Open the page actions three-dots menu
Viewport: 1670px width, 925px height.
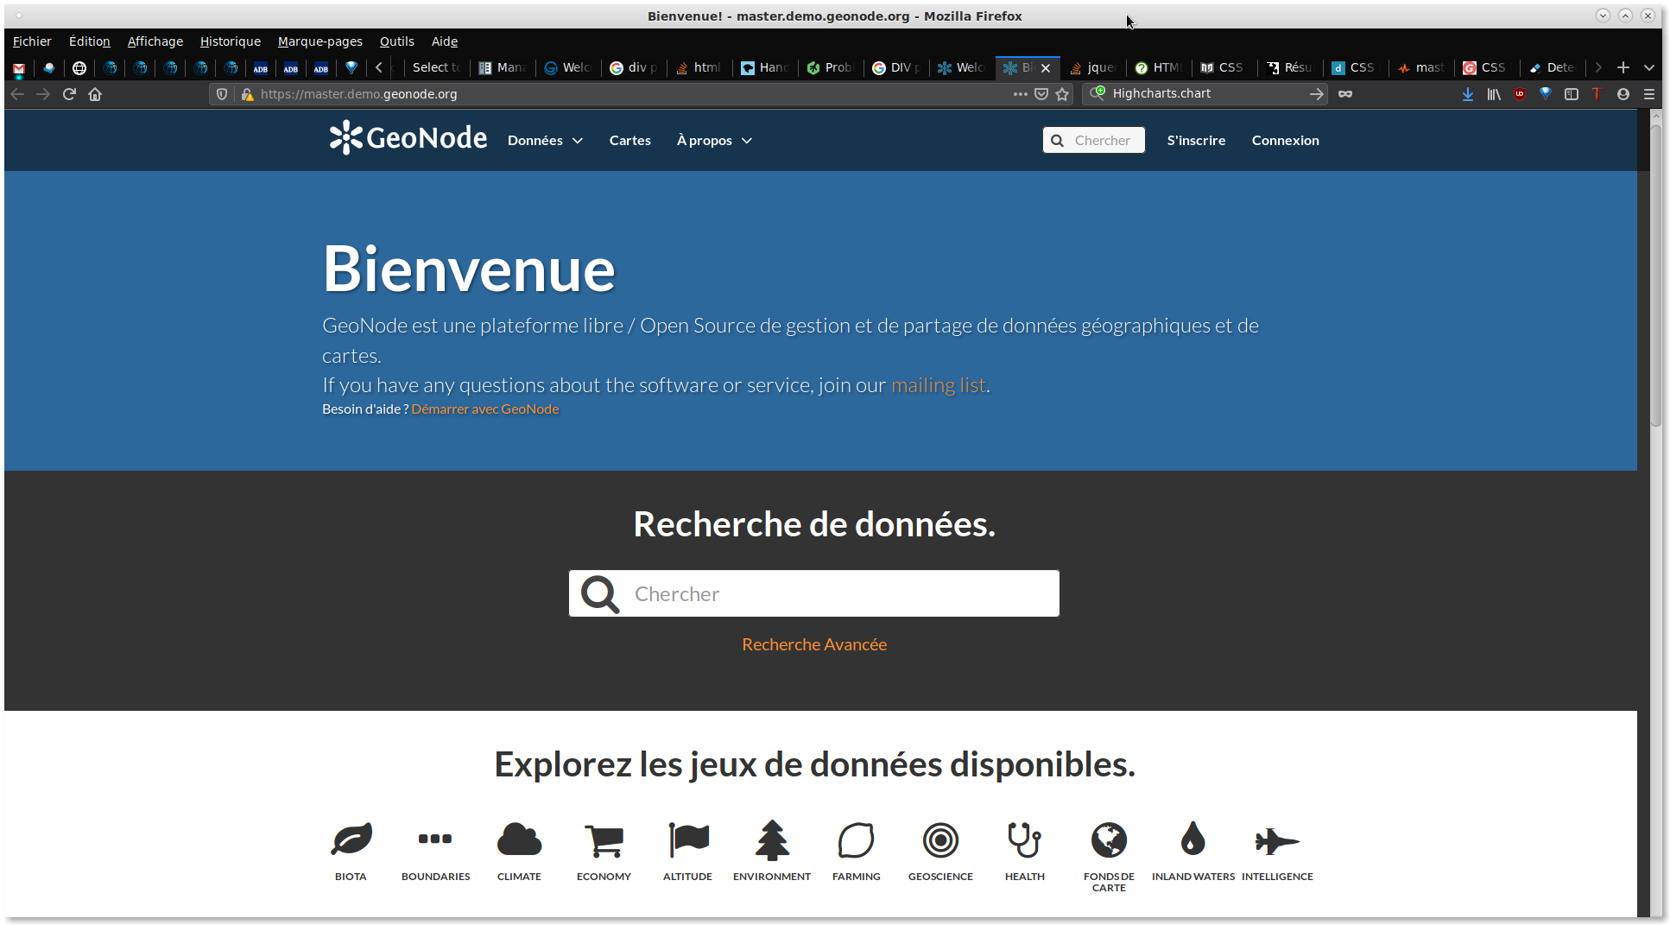click(x=1020, y=94)
